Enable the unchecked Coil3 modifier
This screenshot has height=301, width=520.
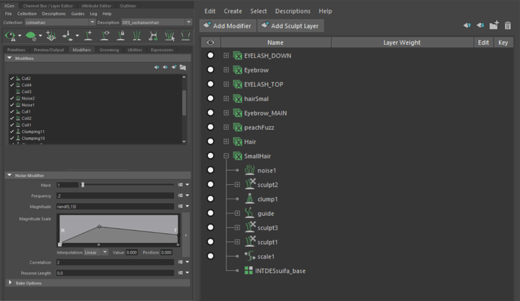(x=12, y=92)
